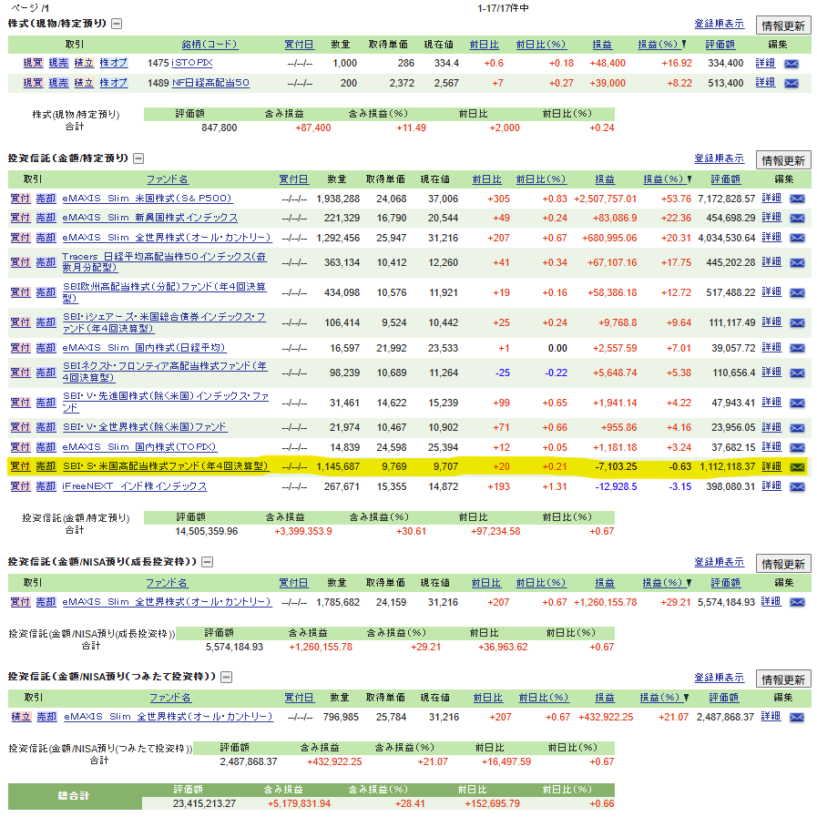
Task: Click 売却 for SBI・V・全世界株式(除く米国)ファンド
Action: (x=46, y=427)
